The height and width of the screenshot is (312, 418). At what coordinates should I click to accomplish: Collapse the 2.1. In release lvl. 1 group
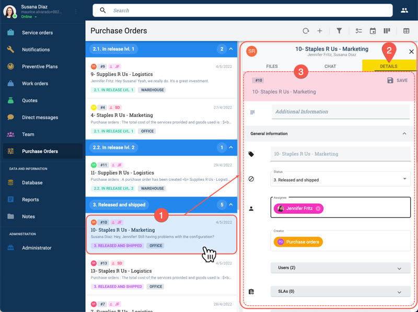[x=231, y=49]
